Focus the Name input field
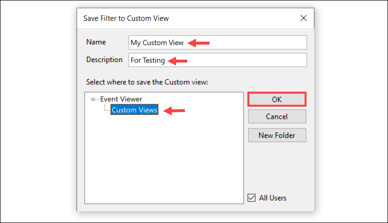Screen dimensions: 388x223 click(217, 43)
